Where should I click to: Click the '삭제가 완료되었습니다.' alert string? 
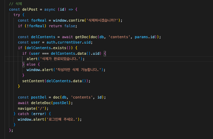[60, 59]
